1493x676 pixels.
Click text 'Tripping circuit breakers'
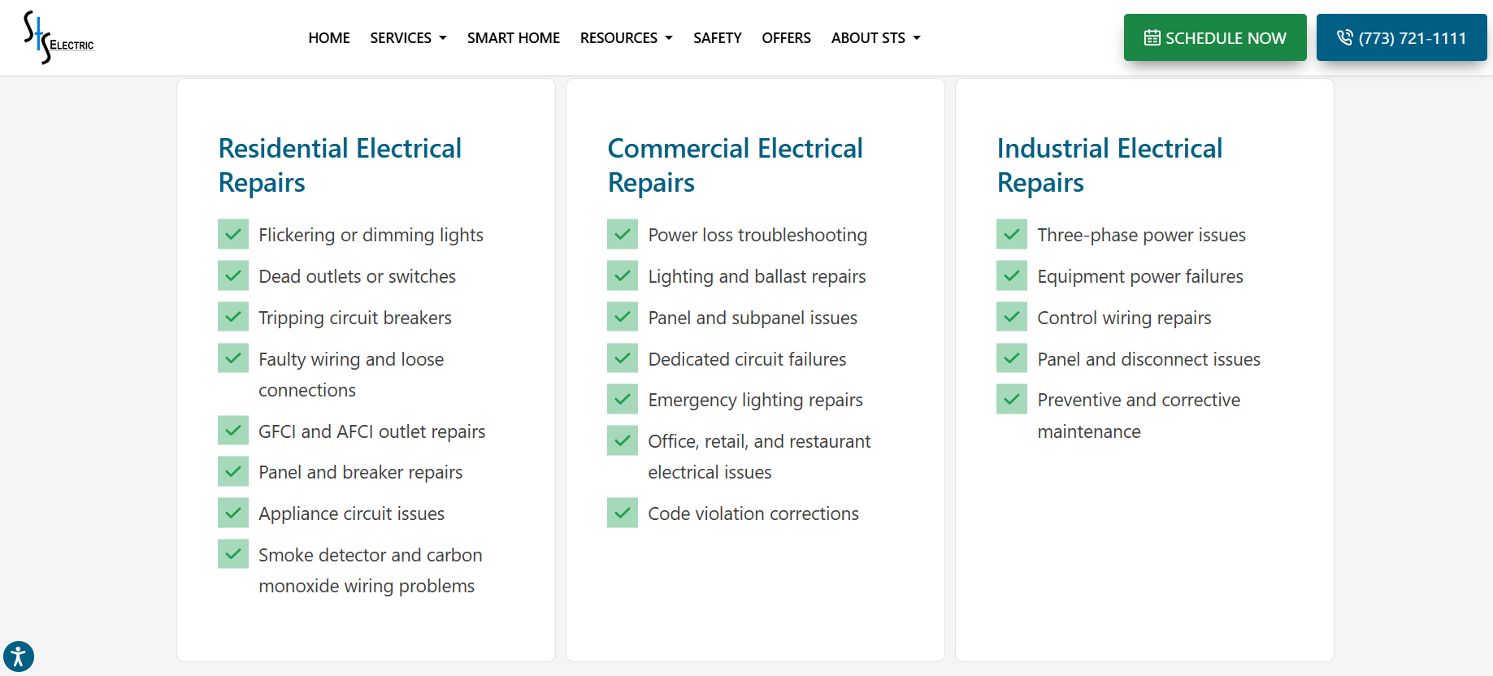tap(355, 318)
